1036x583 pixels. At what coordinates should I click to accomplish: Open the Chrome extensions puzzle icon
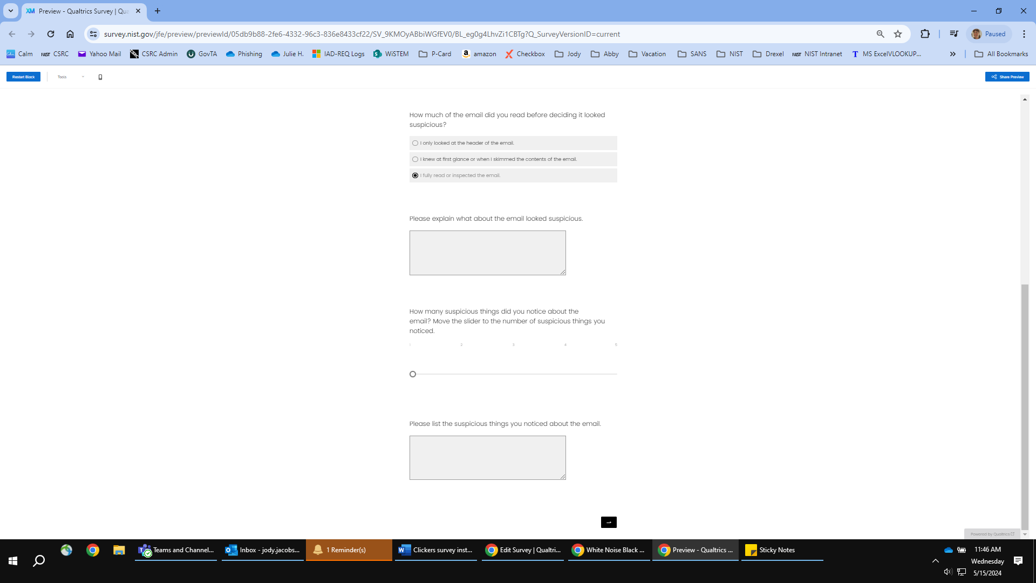click(925, 34)
